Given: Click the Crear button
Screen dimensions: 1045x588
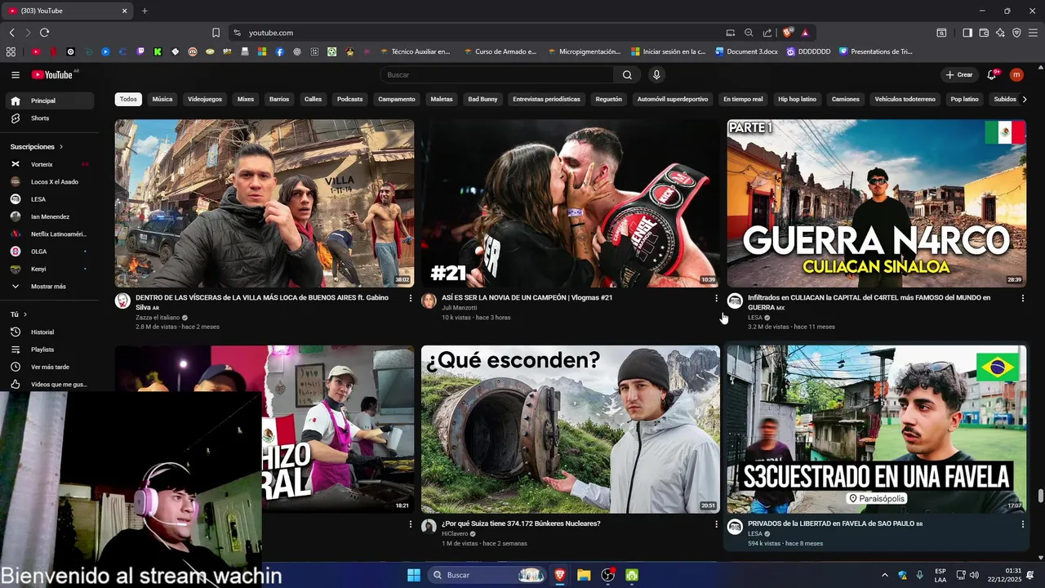Looking at the screenshot, I should 959,74.
